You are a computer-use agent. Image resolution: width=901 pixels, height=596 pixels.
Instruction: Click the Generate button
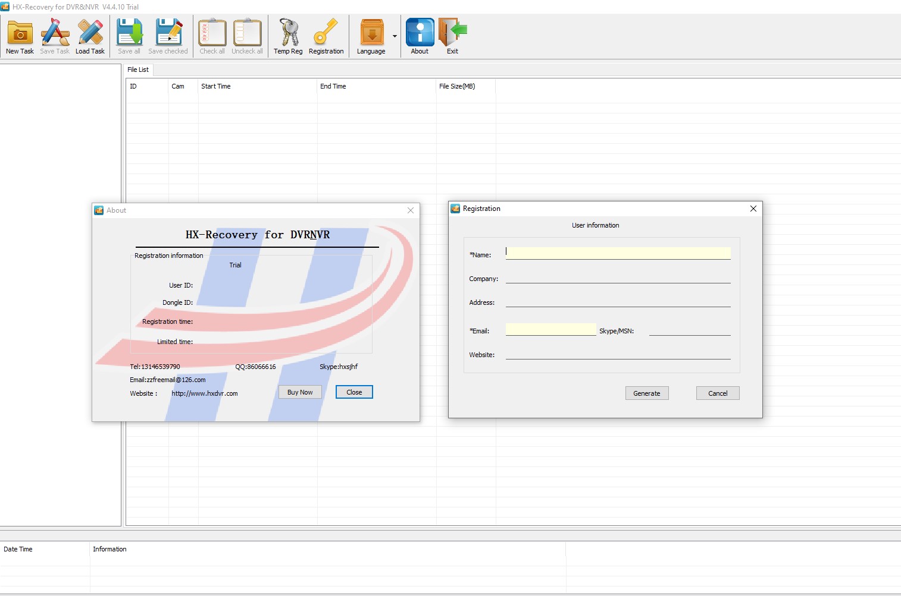(x=647, y=393)
